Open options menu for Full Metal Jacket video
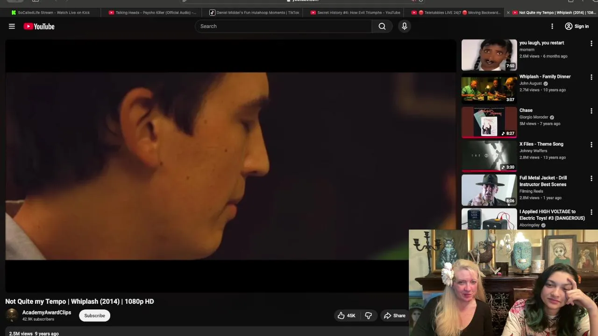 point(591,178)
